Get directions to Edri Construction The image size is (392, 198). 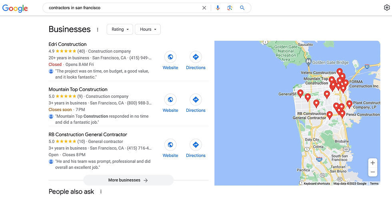tap(196, 57)
